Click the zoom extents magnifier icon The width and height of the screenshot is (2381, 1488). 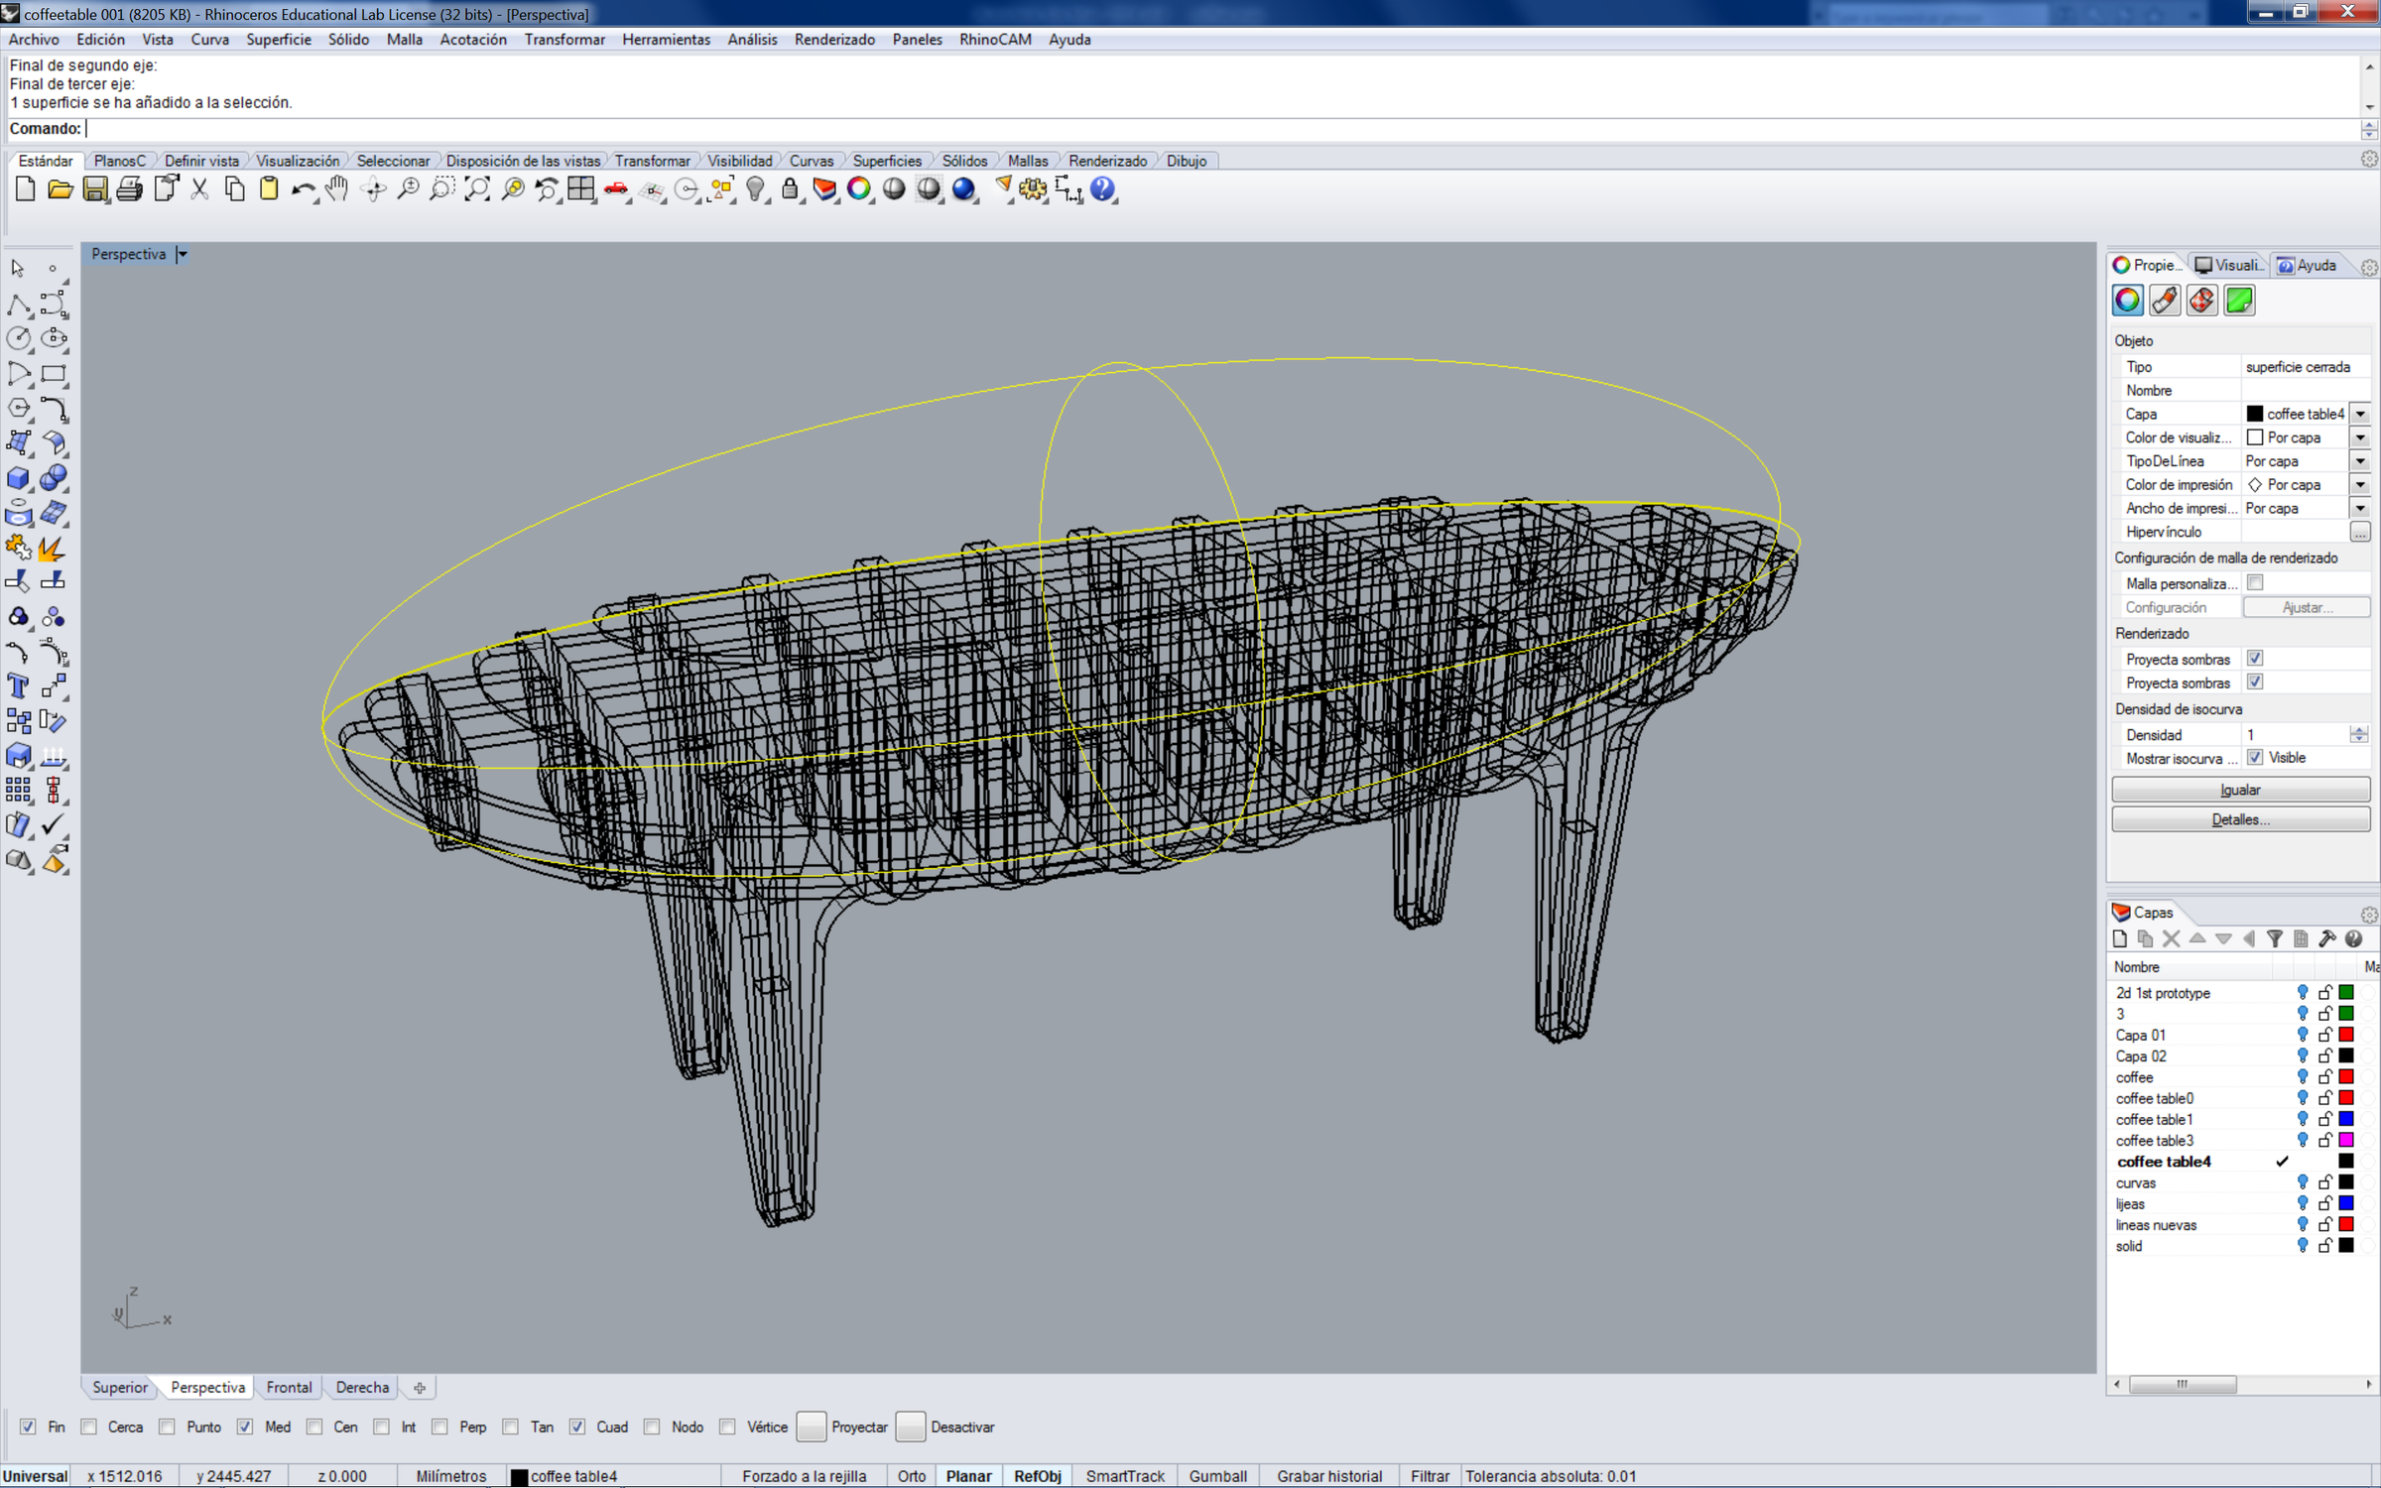477,189
